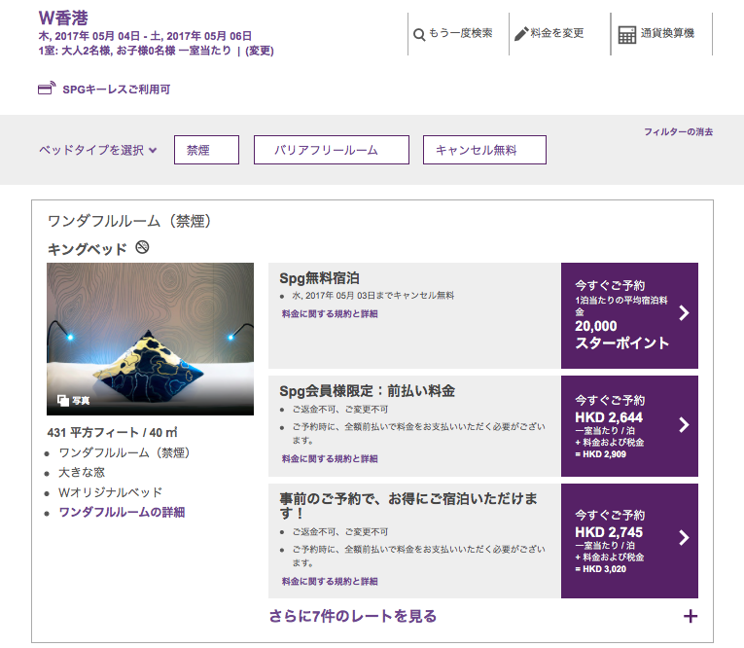Click the photo gallery icon on room image
Viewport: 744px width, 648px height.
(x=63, y=401)
